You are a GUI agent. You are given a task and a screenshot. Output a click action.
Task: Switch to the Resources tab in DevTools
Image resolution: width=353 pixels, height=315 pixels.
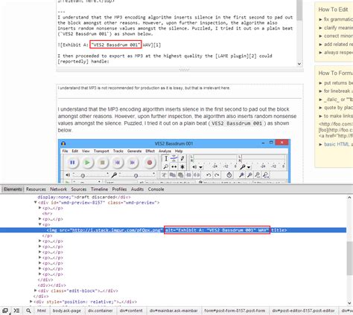click(36, 189)
